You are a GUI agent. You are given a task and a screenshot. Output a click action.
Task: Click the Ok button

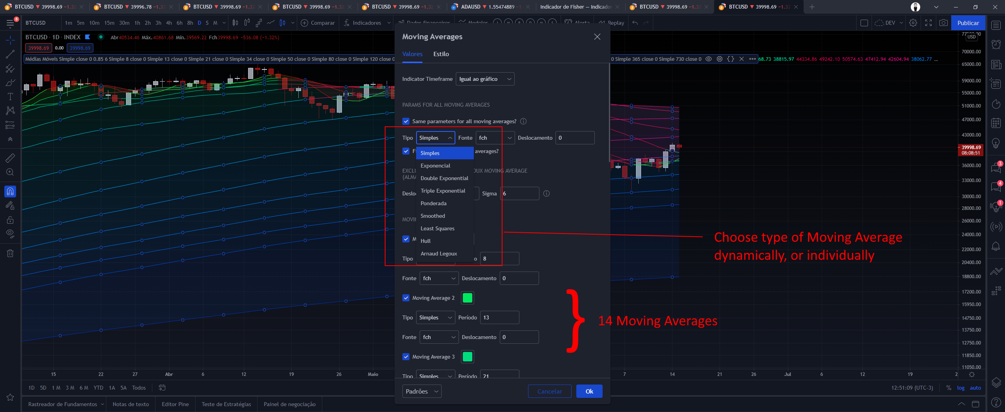click(589, 391)
